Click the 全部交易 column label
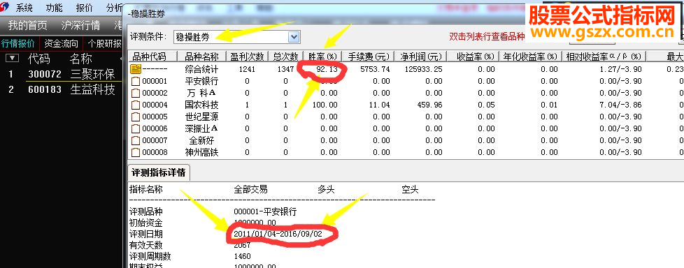The width and height of the screenshot is (684, 268). (x=251, y=190)
